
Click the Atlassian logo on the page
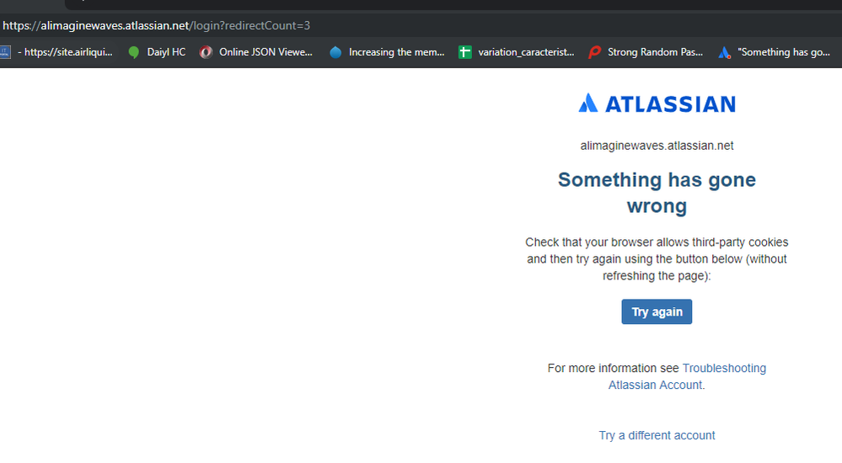657,103
